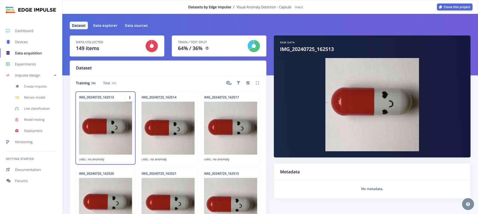Open Dashboard monitor icon in sidebar
The width and height of the screenshot is (478, 214).
8,31
